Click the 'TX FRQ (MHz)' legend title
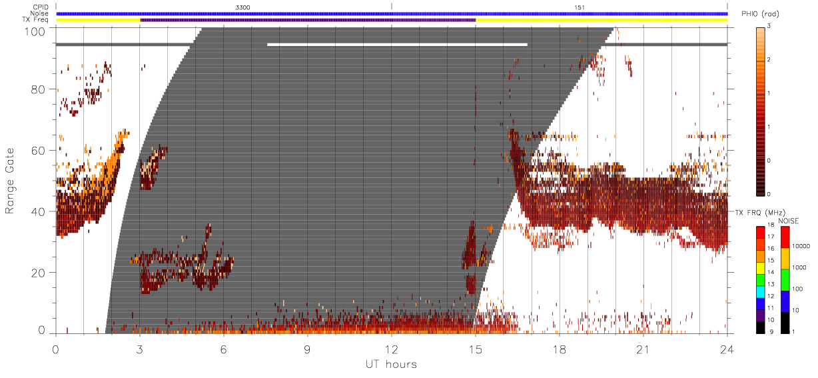The image size is (818, 378). pyautogui.click(x=761, y=212)
